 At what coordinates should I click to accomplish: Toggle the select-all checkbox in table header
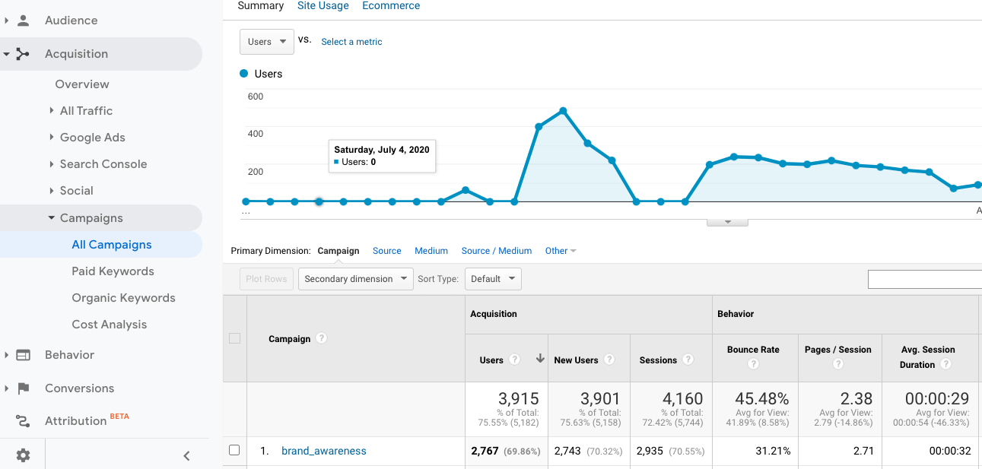point(234,338)
